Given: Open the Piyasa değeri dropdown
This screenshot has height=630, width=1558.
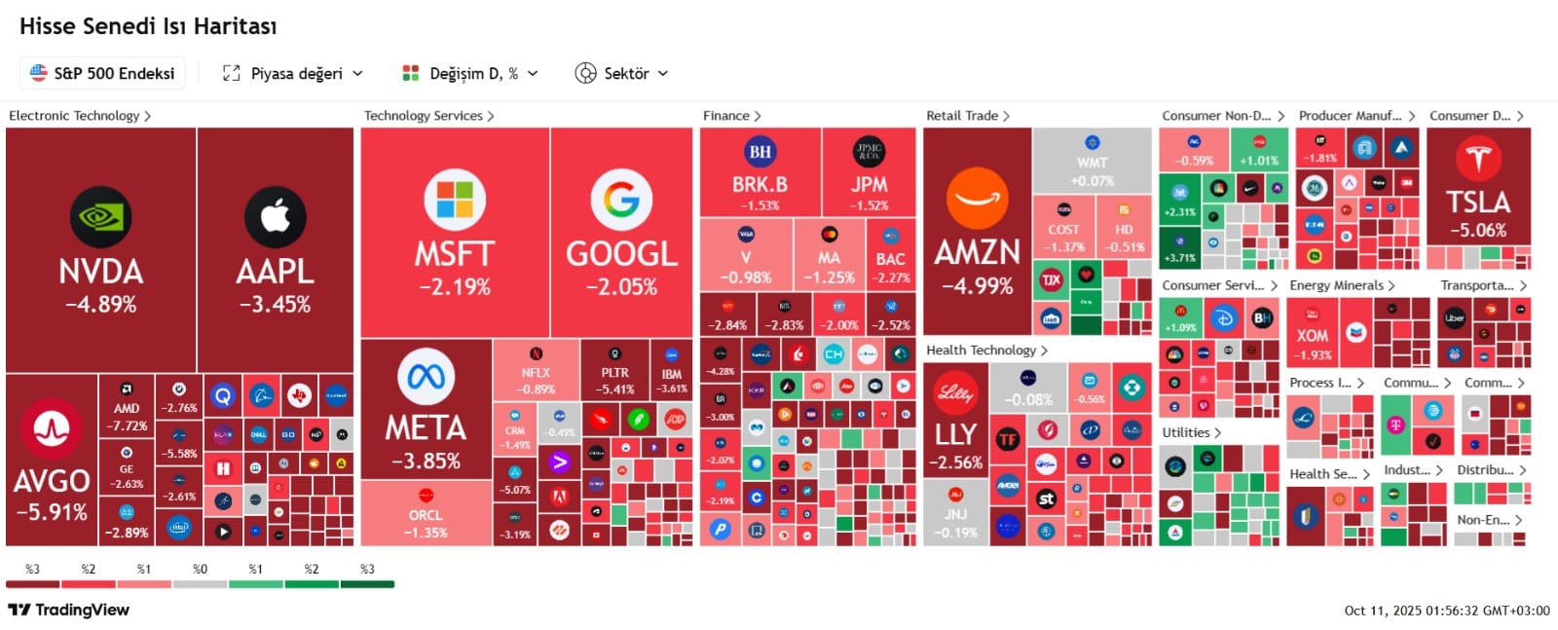Looking at the screenshot, I should (293, 73).
